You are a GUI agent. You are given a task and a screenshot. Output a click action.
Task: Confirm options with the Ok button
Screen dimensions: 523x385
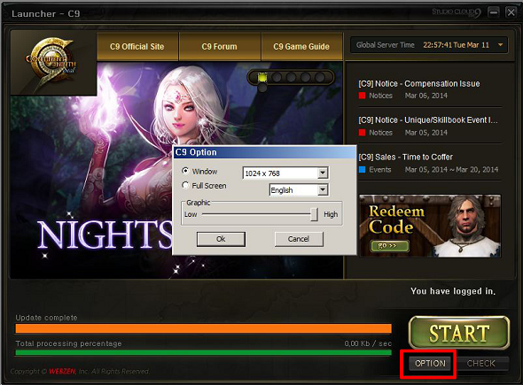(221, 239)
